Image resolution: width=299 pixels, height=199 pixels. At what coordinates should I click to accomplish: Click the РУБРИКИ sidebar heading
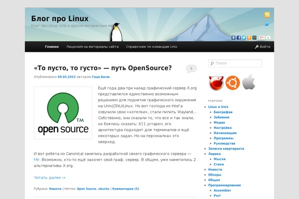pyautogui.click(x=215, y=101)
